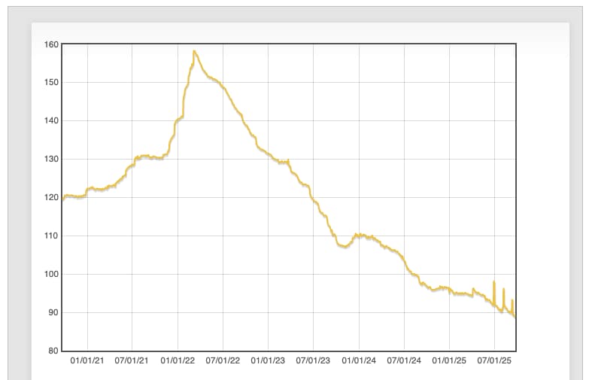Select the 120 y-axis tick label

click(x=50, y=198)
